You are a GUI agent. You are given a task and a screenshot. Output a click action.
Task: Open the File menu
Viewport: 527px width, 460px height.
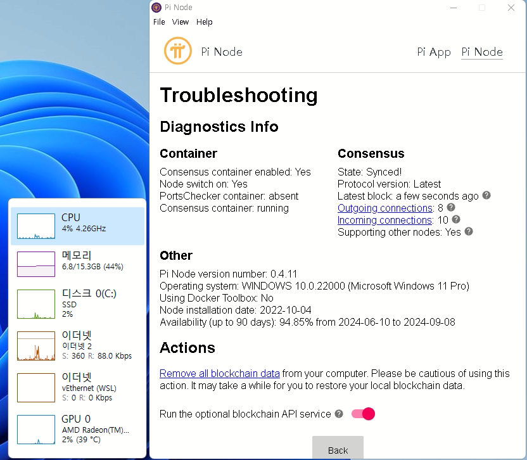coord(159,22)
